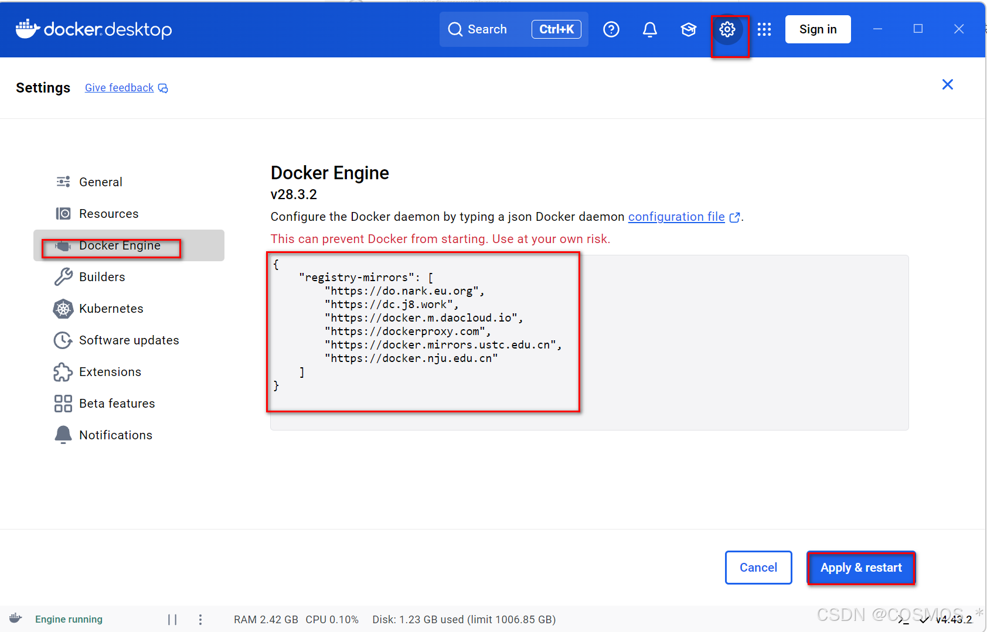Open the help question mark icon
This screenshot has height=632, width=987.
tap(611, 29)
